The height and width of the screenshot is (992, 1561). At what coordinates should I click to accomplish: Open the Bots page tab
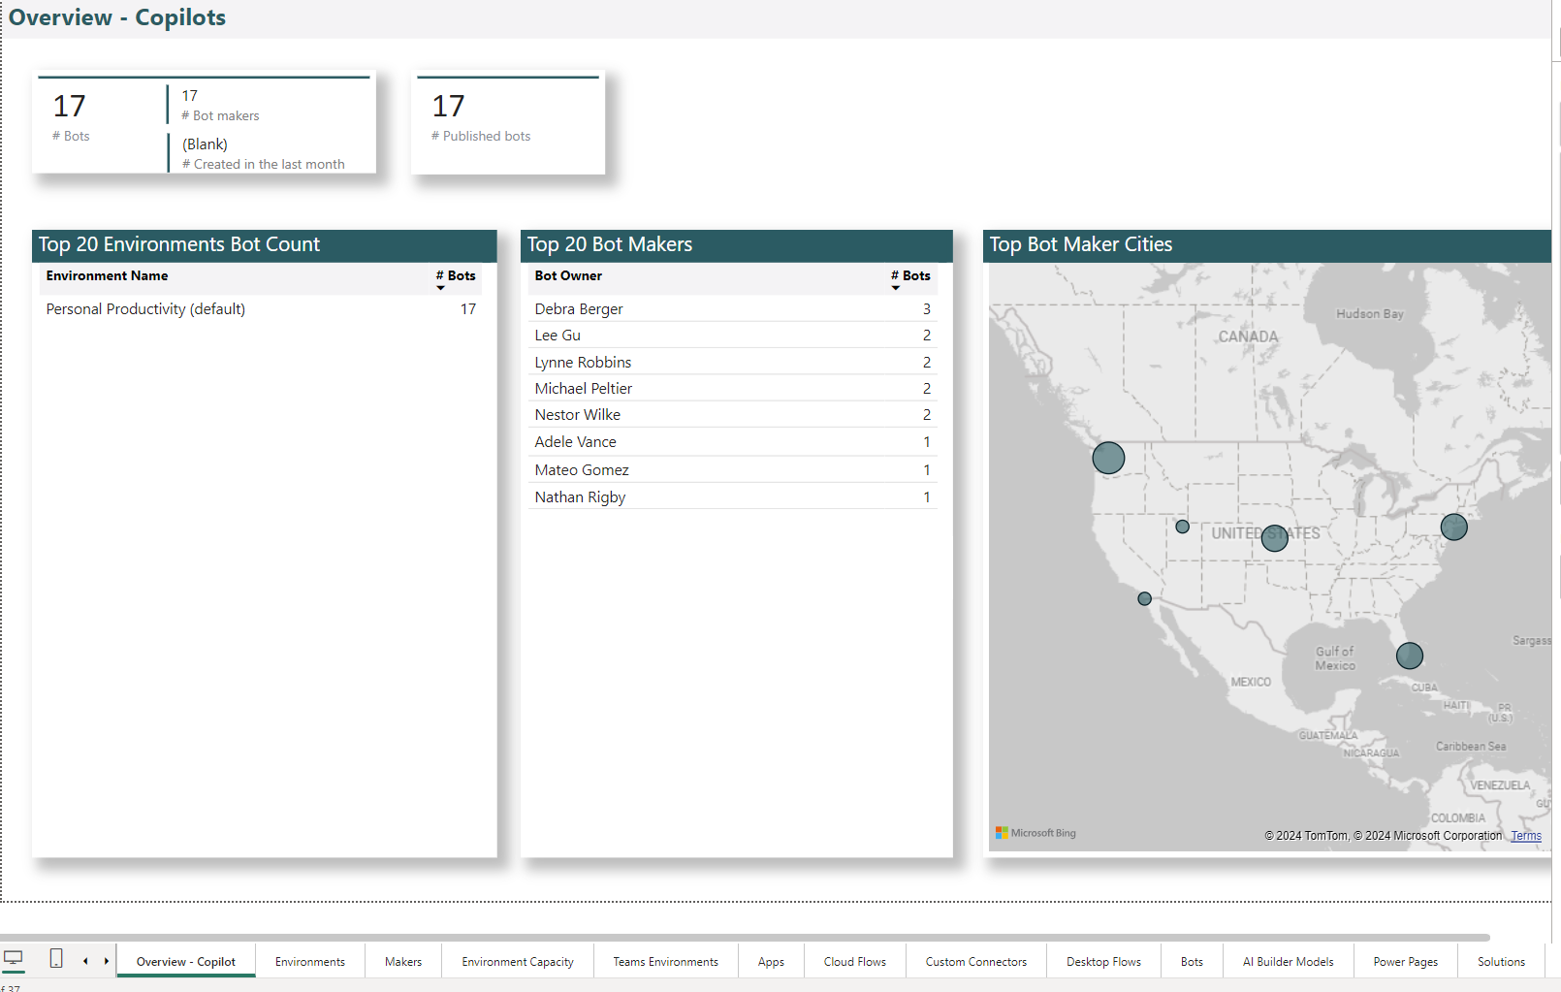(x=1193, y=962)
